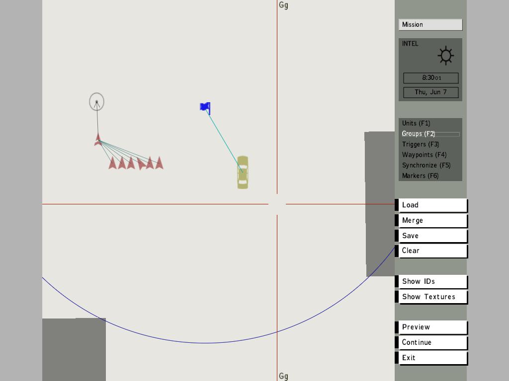Click the rightmost red soldier arrow in the row
509x381 pixels.
pyautogui.click(x=159, y=163)
